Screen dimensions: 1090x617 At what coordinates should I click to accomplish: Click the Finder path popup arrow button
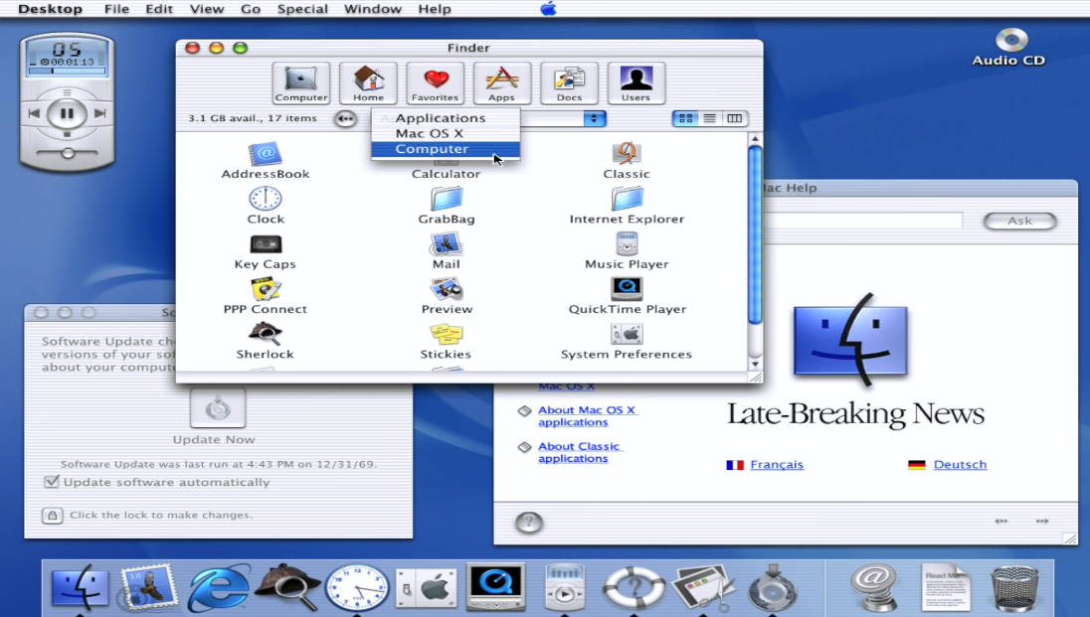coord(594,118)
